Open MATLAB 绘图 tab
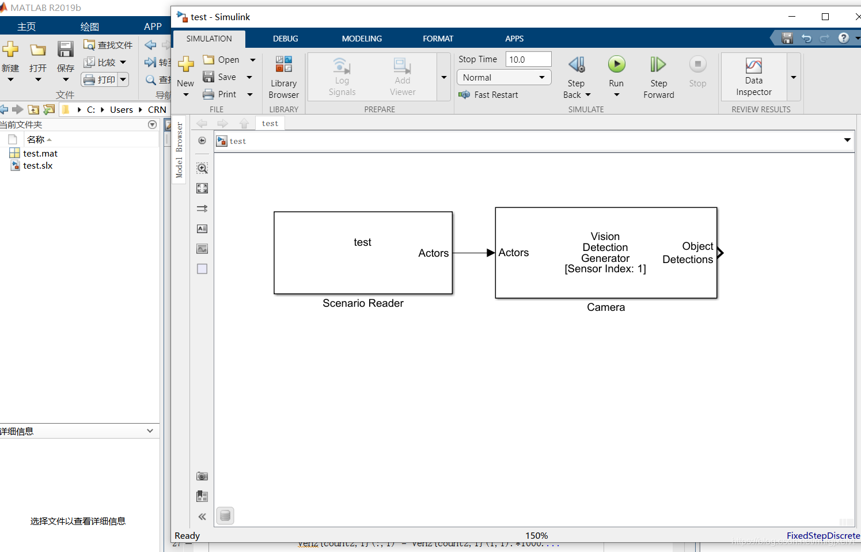 pos(90,26)
